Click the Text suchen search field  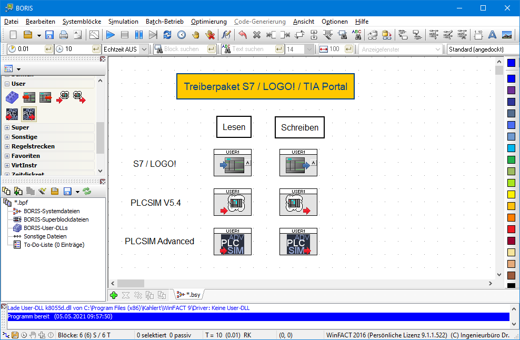[253, 49]
